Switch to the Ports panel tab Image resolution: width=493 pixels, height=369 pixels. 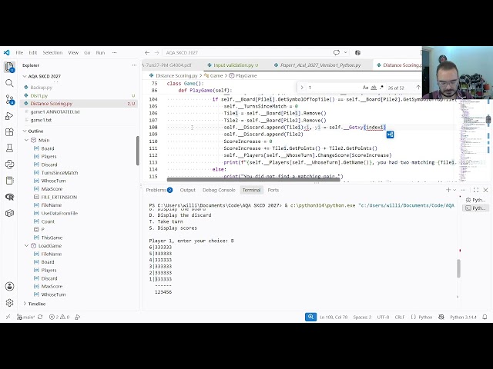(x=273, y=190)
